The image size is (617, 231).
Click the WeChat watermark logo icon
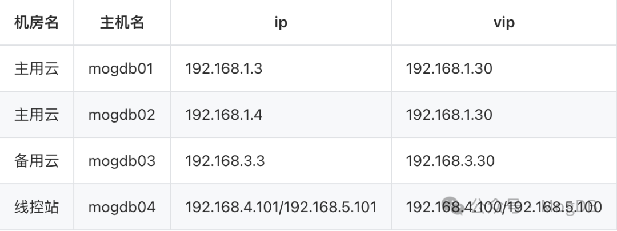point(456,206)
